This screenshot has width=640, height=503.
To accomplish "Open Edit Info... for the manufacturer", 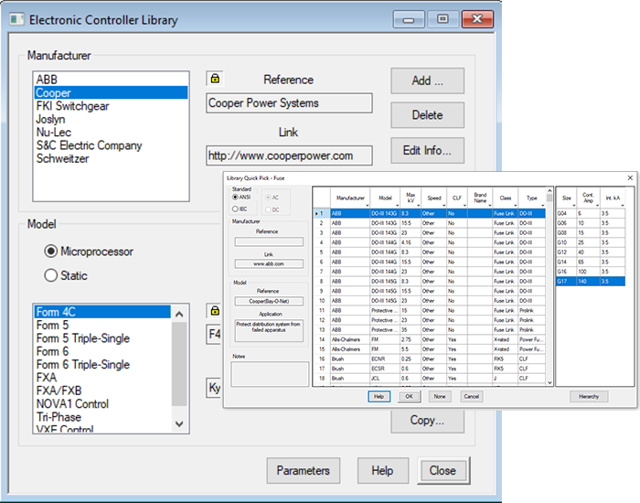I will click(x=427, y=151).
